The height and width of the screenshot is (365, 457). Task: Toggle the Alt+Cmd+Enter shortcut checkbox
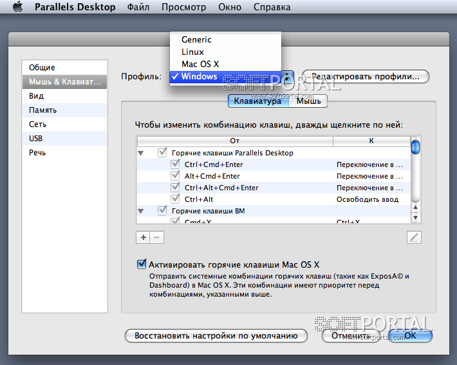coord(175,176)
